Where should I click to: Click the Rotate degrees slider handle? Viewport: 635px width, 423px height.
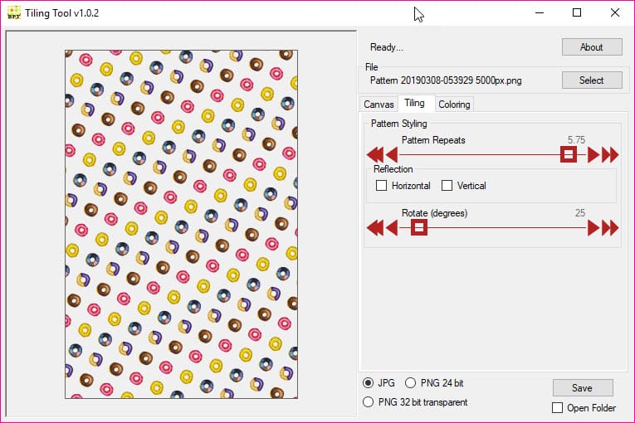[x=419, y=228]
